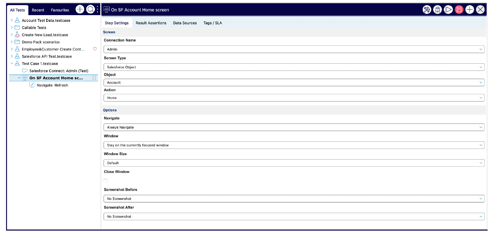Click the folder icon of Callable Tests

17,28
